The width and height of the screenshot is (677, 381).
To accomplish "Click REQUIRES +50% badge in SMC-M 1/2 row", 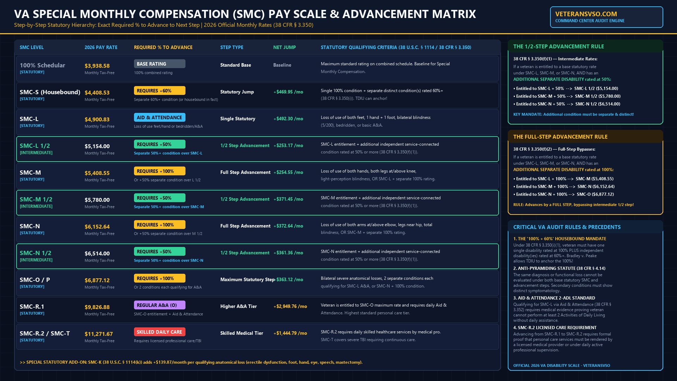I will (x=159, y=198).
